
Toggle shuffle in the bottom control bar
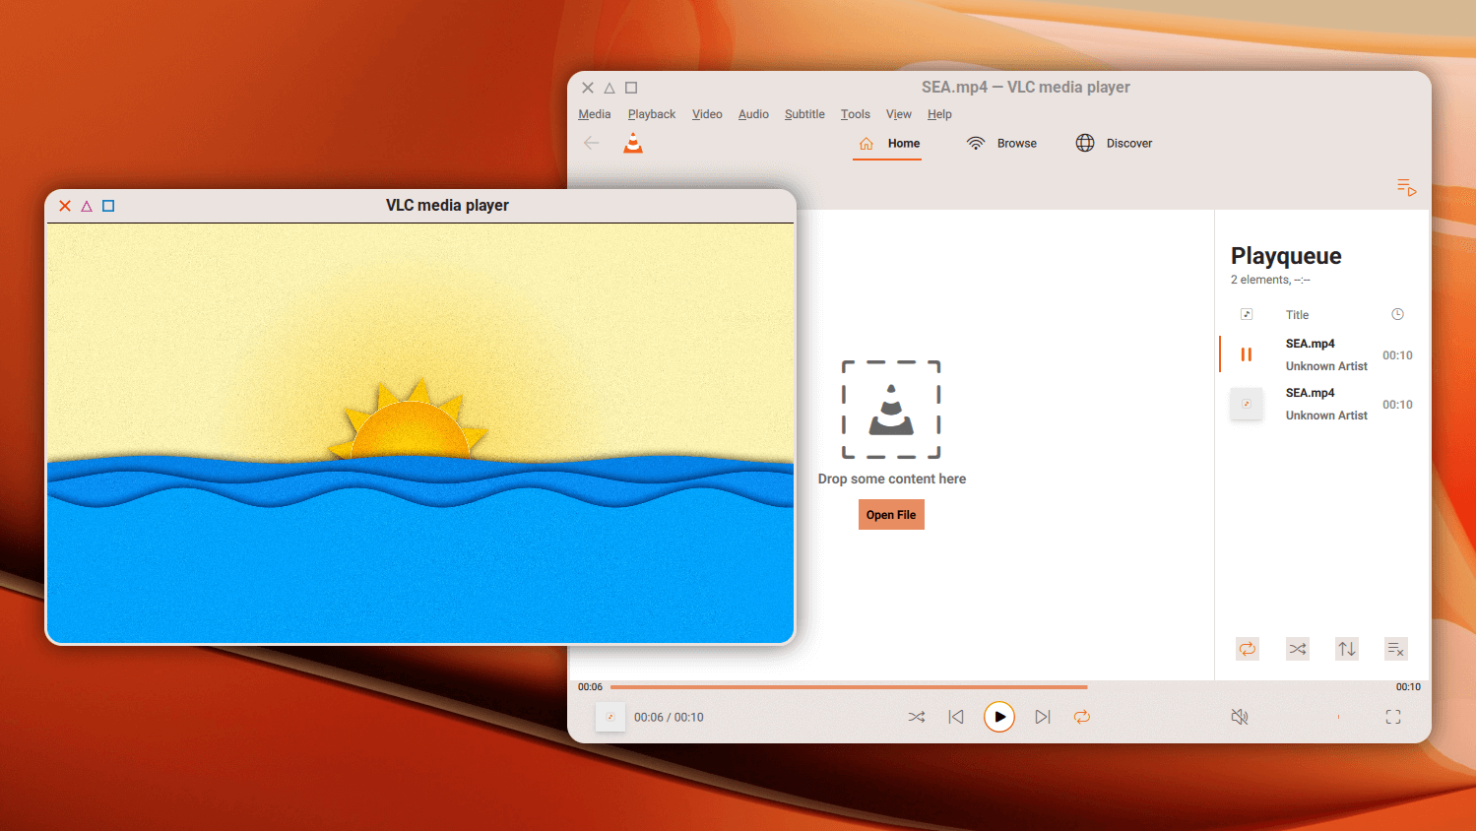[x=917, y=717]
